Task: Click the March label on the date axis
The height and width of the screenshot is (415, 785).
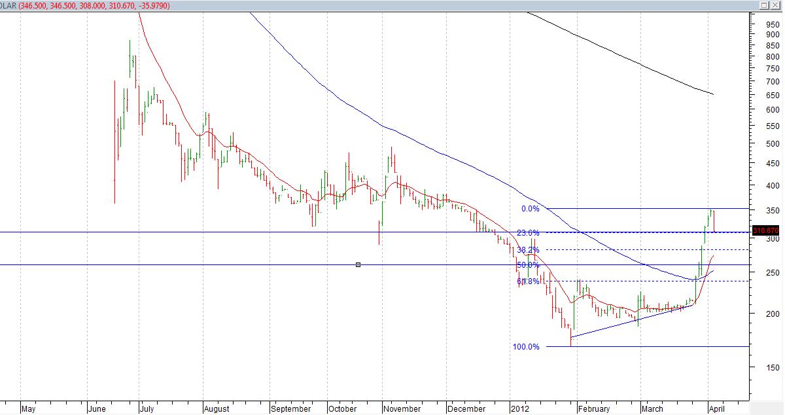Action: click(652, 409)
